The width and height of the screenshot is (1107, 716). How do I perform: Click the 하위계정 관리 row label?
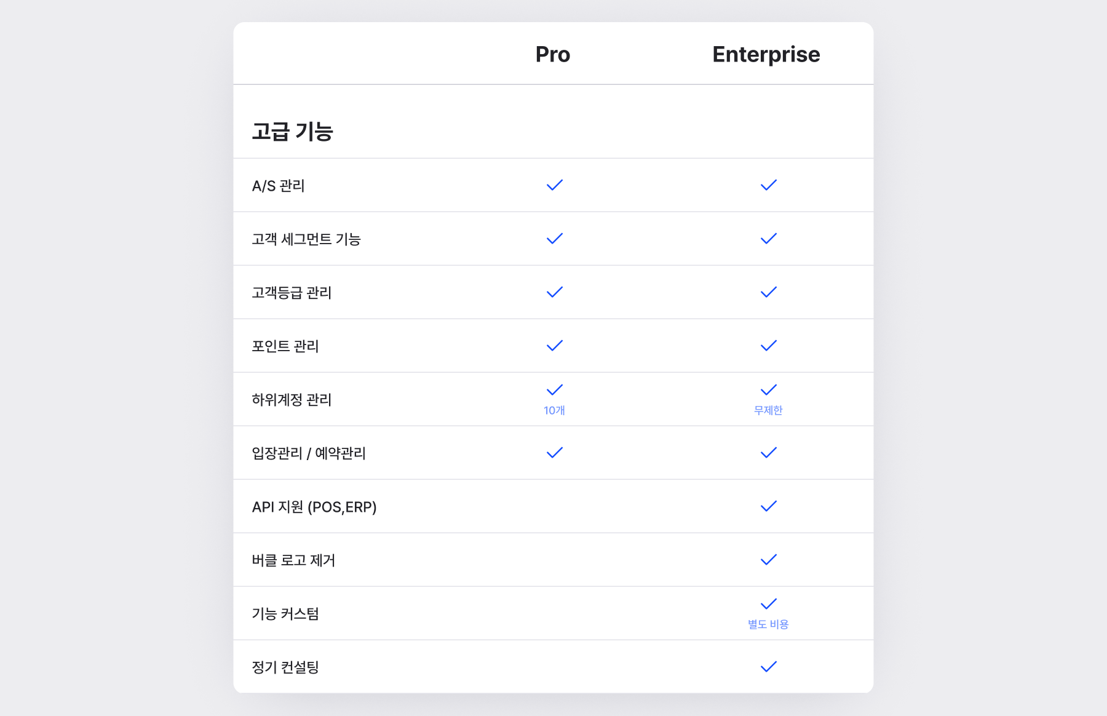point(292,400)
